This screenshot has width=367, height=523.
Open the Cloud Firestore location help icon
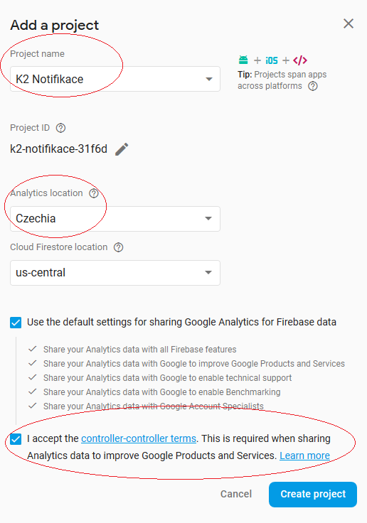pos(118,247)
